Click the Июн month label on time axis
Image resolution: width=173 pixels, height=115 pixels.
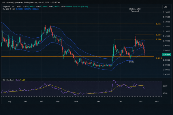(x=58, y=101)
